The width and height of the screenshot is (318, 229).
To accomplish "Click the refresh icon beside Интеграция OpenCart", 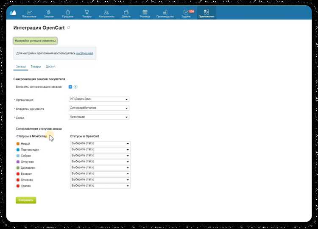I will pyautogui.click(x=69, y=28).
